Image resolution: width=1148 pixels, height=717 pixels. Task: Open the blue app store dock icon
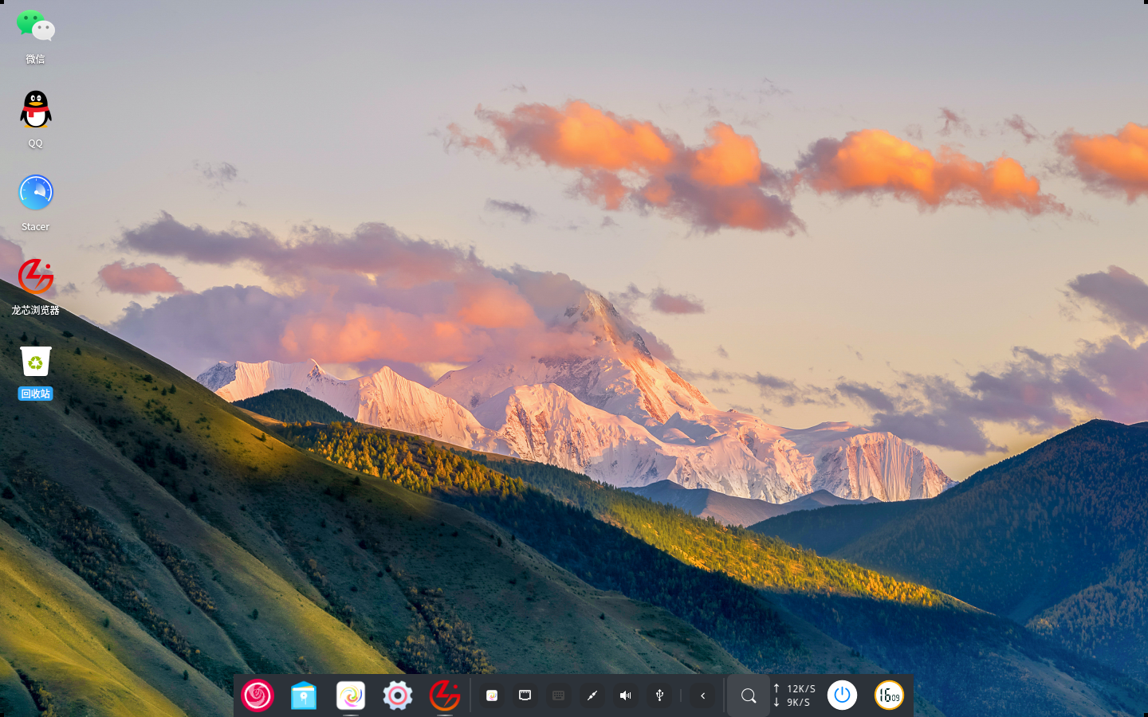[x=304, y=695]
